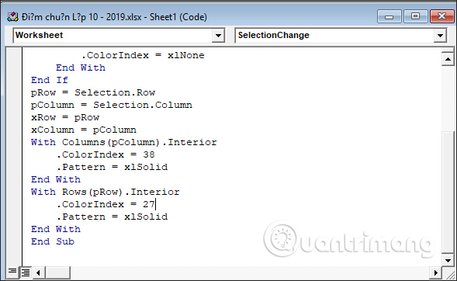The image size is (457, 281).
Task: Click the vertical scrollbar down arrow
Action: click(x=448, y=260)
